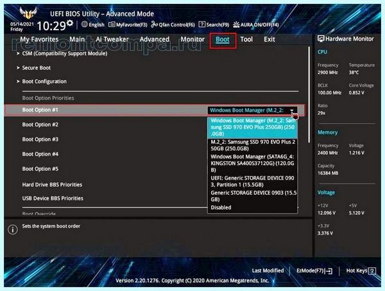The width and height of the screenshot is (385, 291).
Task: Click Core Voltage value 0.852 V
Action: tap(357, 93)
